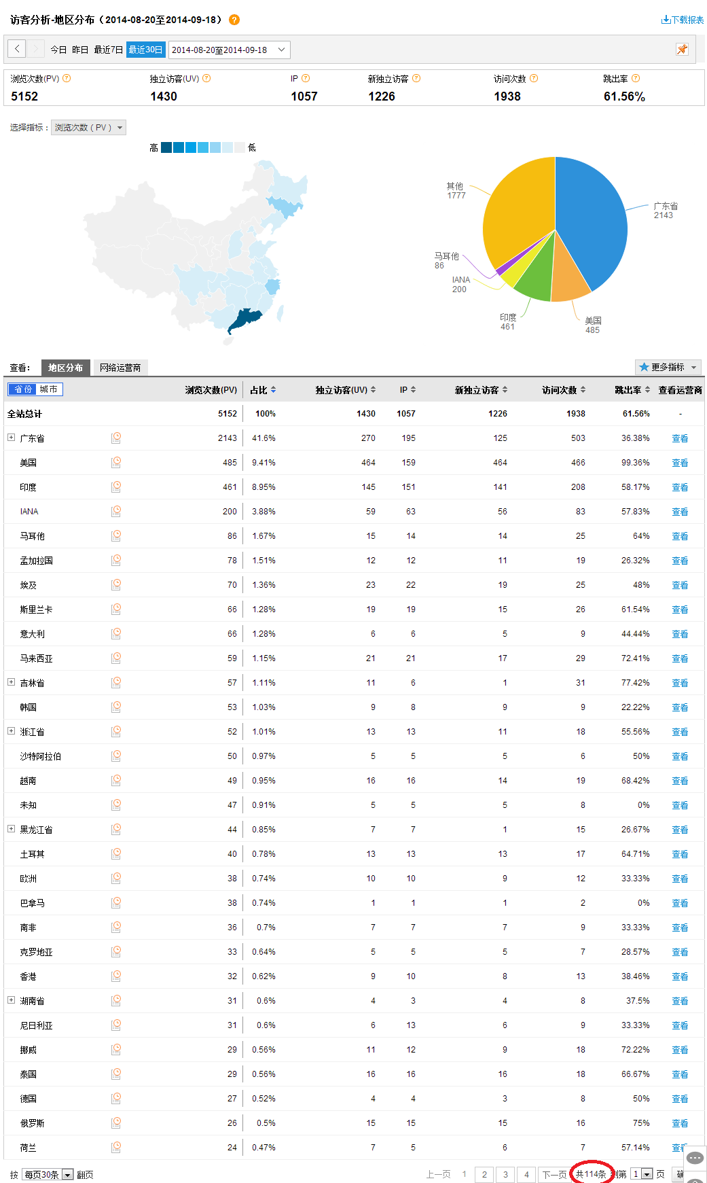Open trend icon for 美国 row

[116, 463]
